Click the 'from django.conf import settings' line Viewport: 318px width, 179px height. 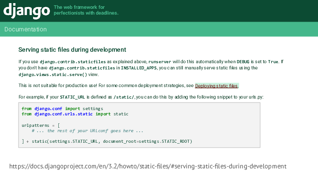(62, 109)
